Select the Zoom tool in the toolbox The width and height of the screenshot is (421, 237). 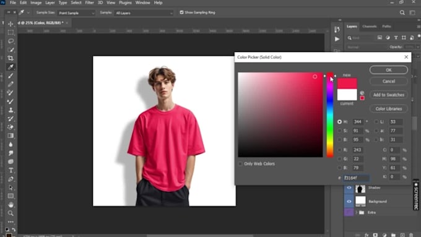(11, 213)
